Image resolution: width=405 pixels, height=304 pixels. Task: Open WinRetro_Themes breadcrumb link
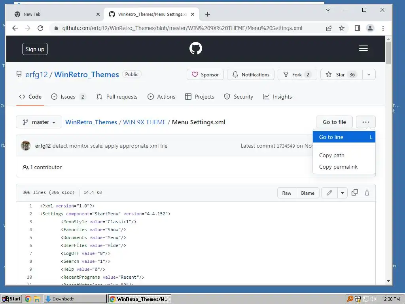pyautogui.click(x=91, y=122)
